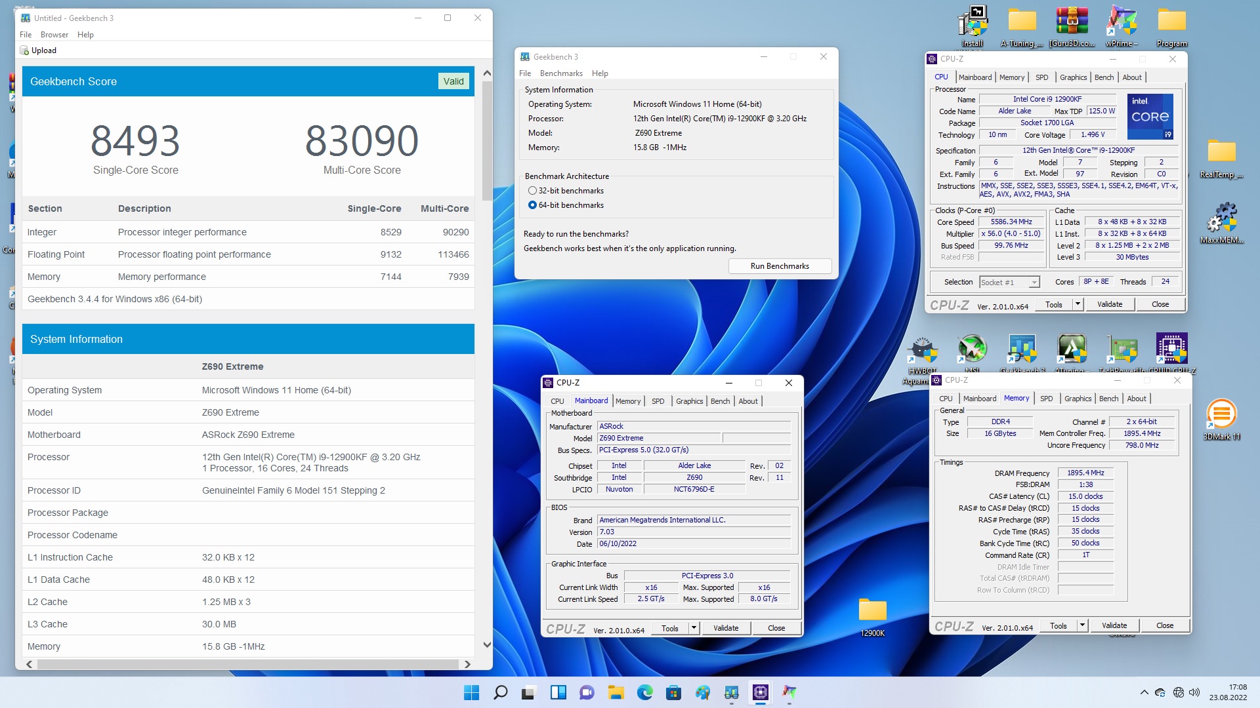The width and height of the screenshot is (1260, 708).
Task: Switch to SPD tab in CPU-Z Mainboard window
Action: click(658, 401)
